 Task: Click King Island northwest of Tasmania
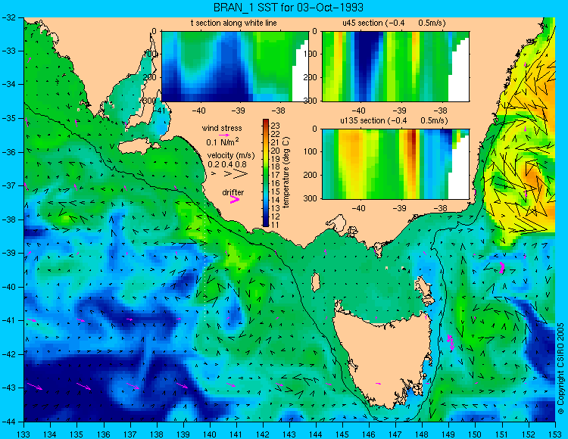(316, 282)
